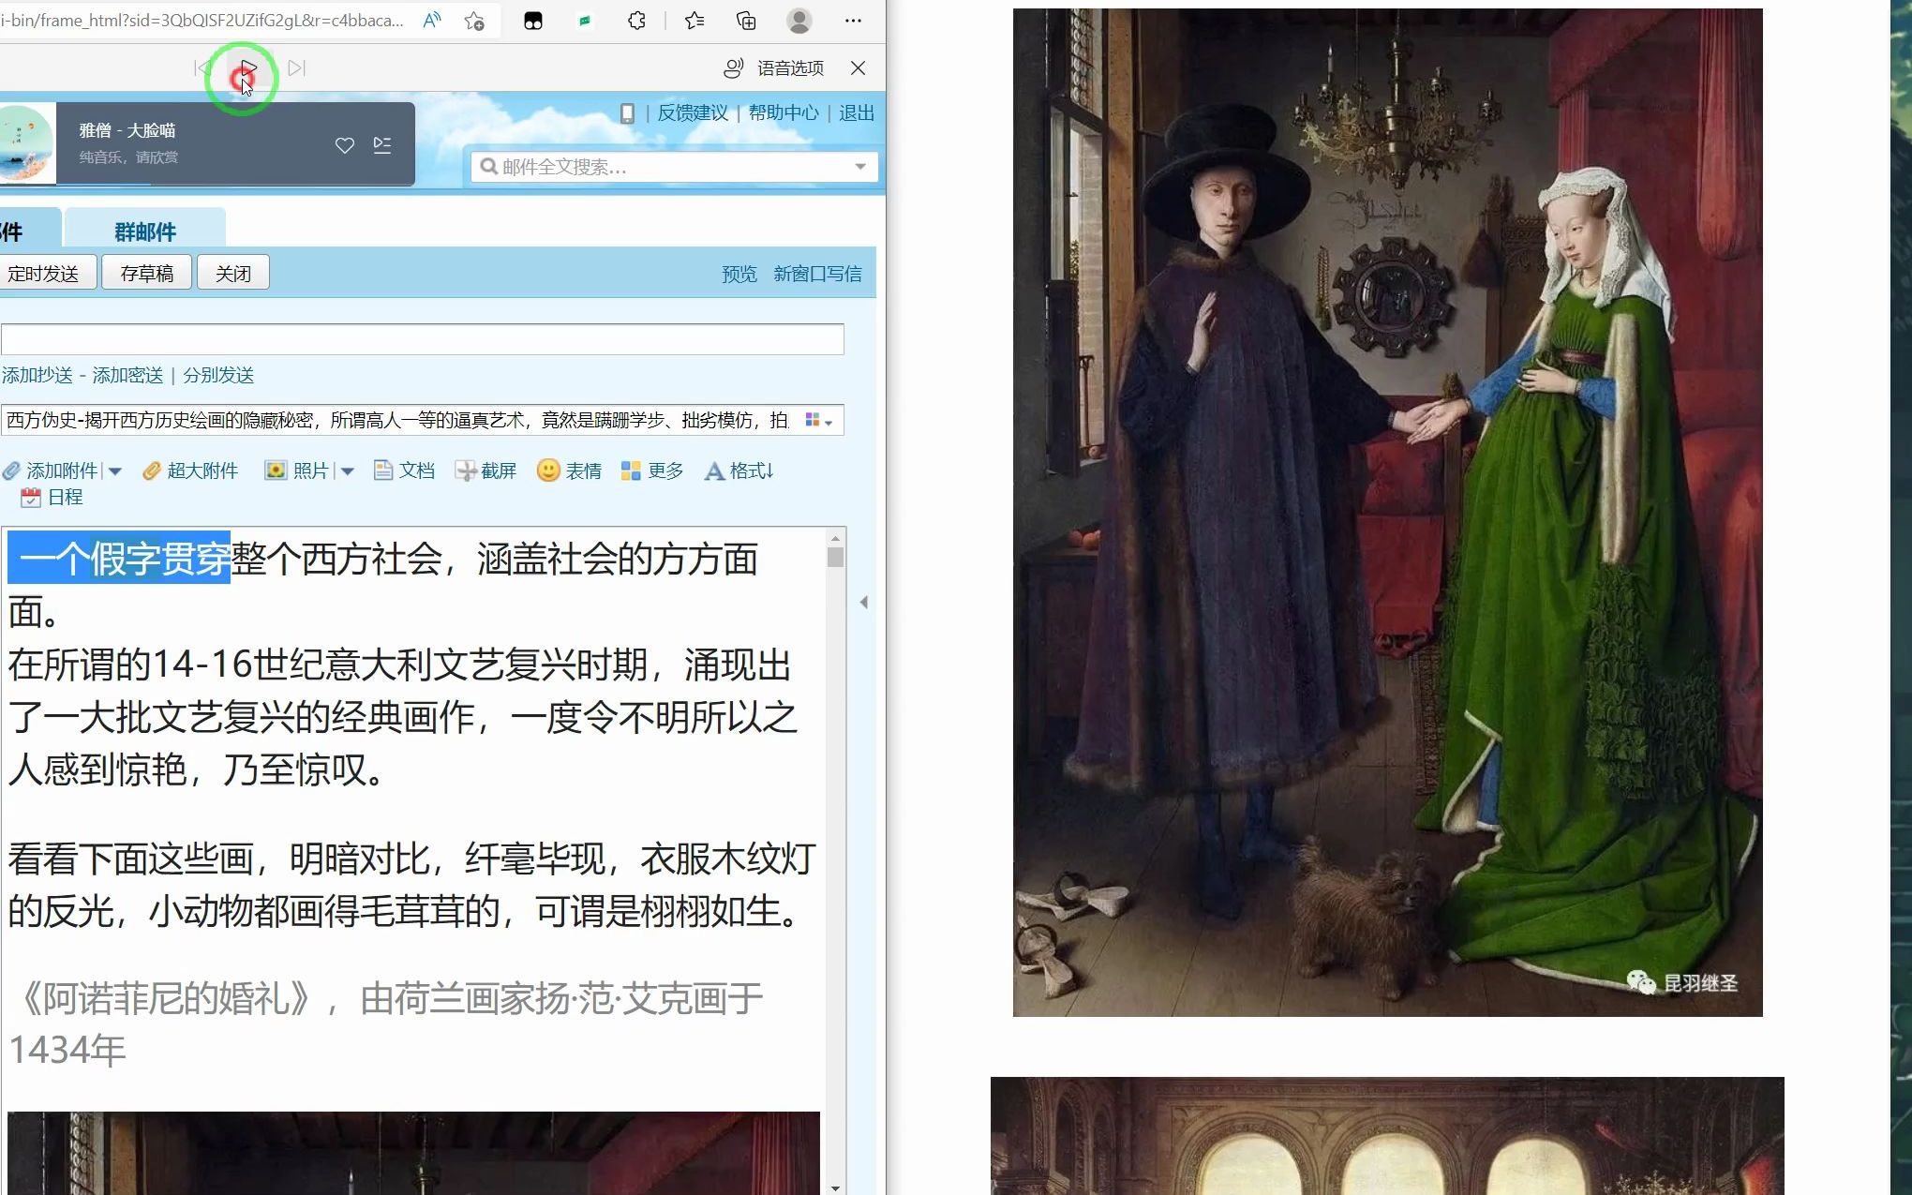This screenshot has height=1195, width=1912.
Task: Click 日程 calendar schedule
Action: 52,498
